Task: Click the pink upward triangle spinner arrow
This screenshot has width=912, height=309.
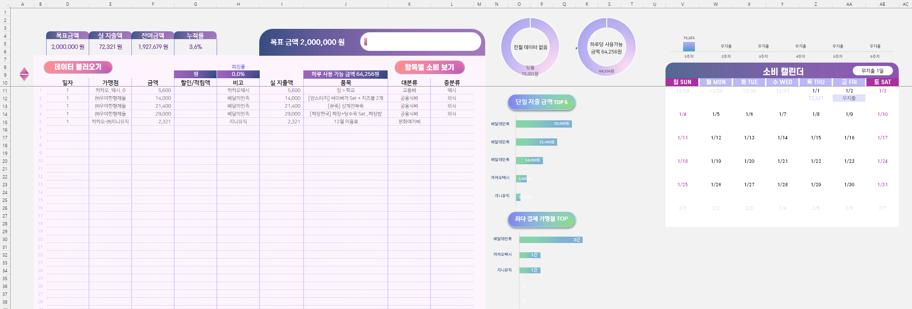Action: click(x=24, y=71)
